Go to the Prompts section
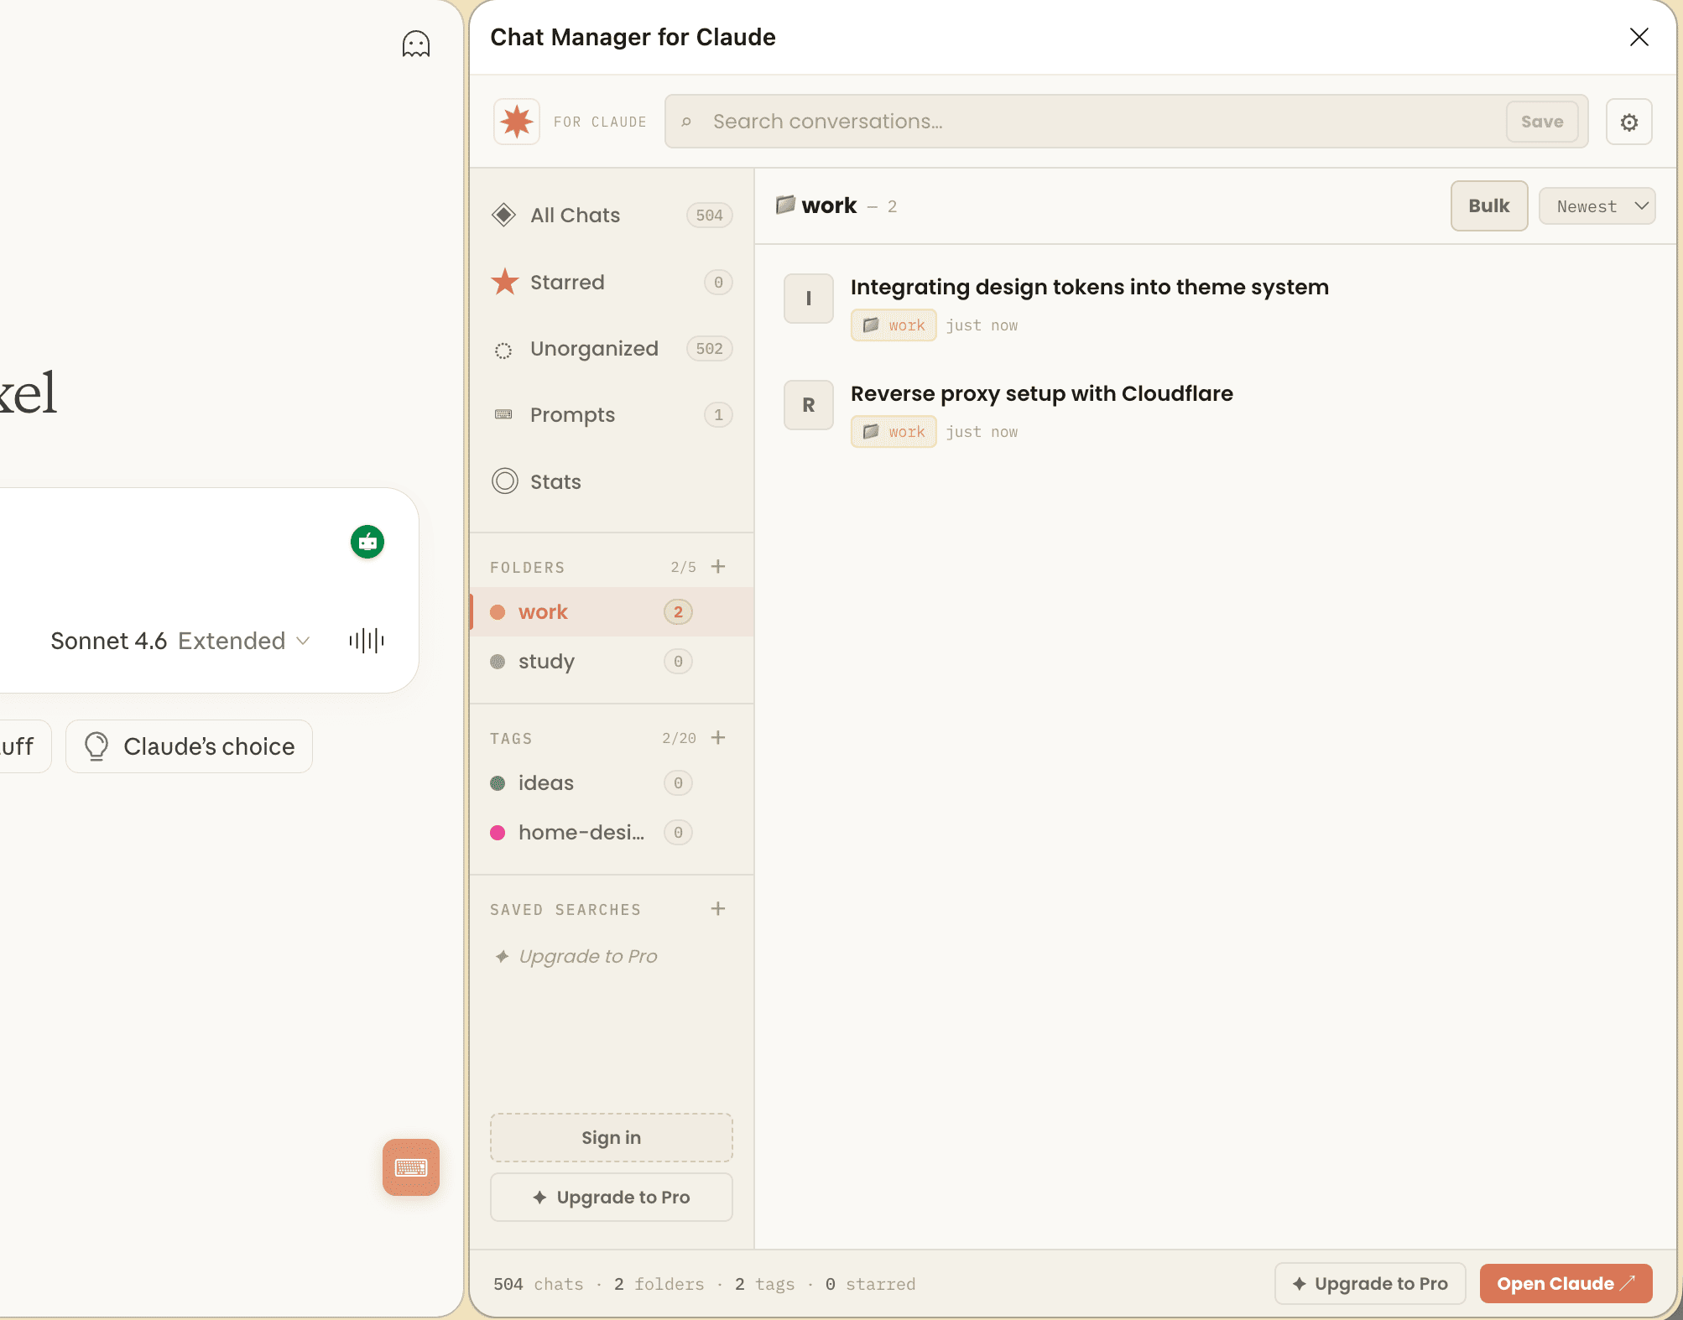The width and height of the screenshot is (1683, 1320). click(x=612, y=415)
